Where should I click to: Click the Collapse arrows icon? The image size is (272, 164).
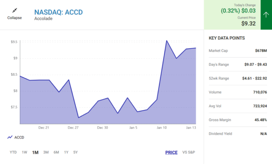[14, 10]
